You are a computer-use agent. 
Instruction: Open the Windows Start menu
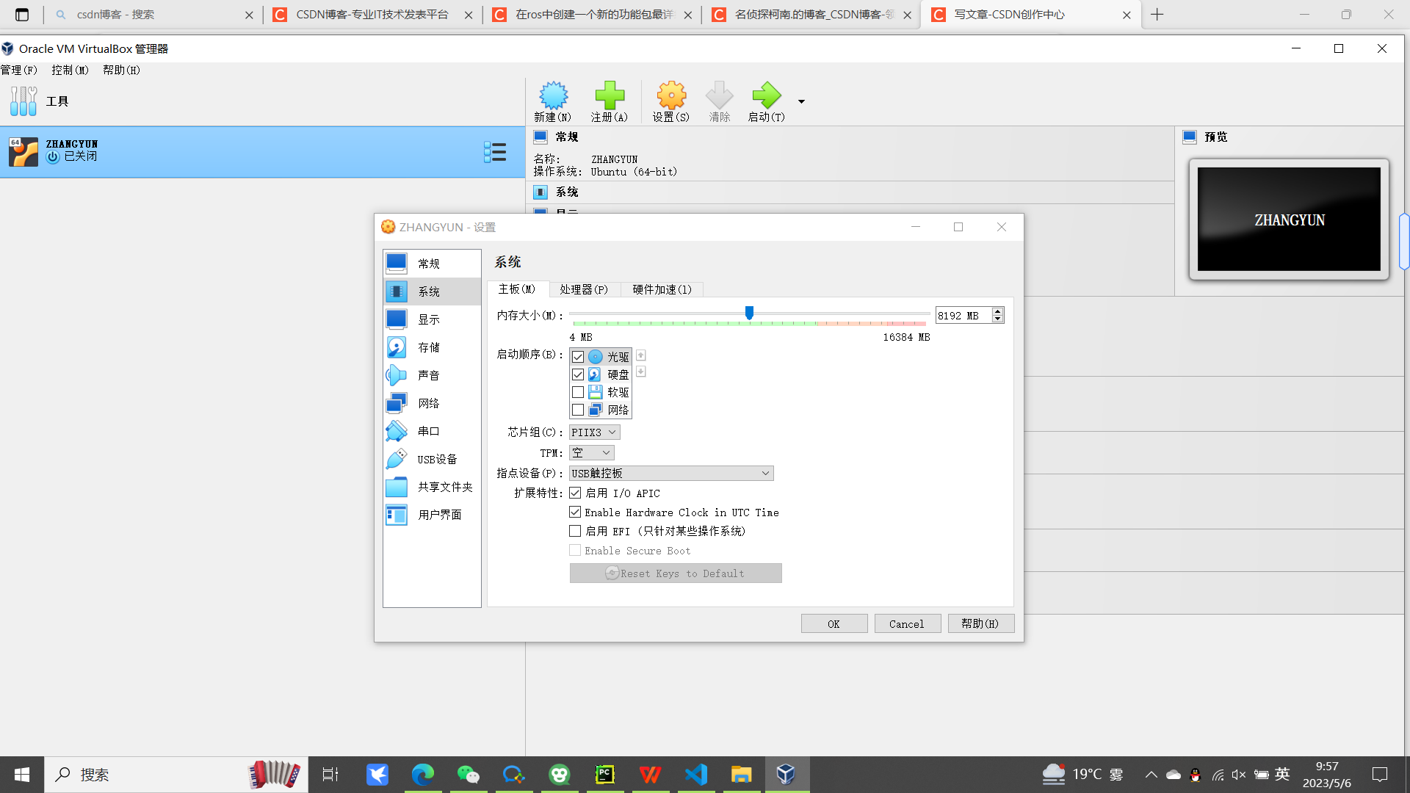(x=22, y=775)
